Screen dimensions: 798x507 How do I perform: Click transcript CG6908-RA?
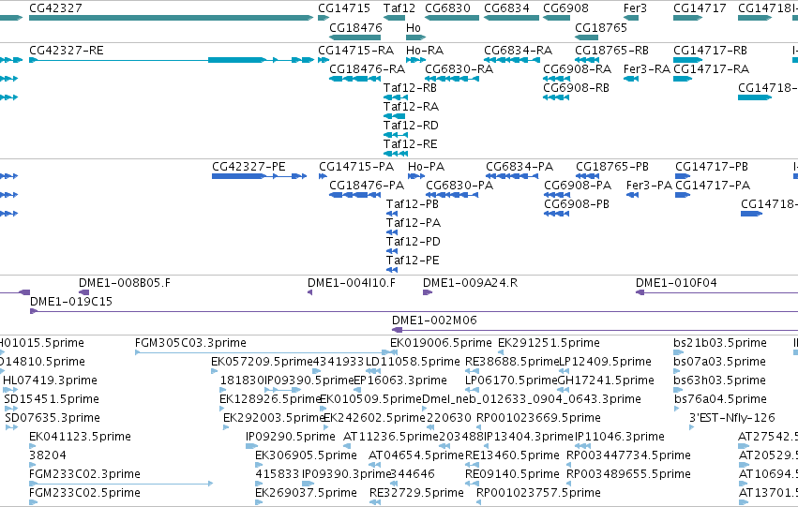577,69
